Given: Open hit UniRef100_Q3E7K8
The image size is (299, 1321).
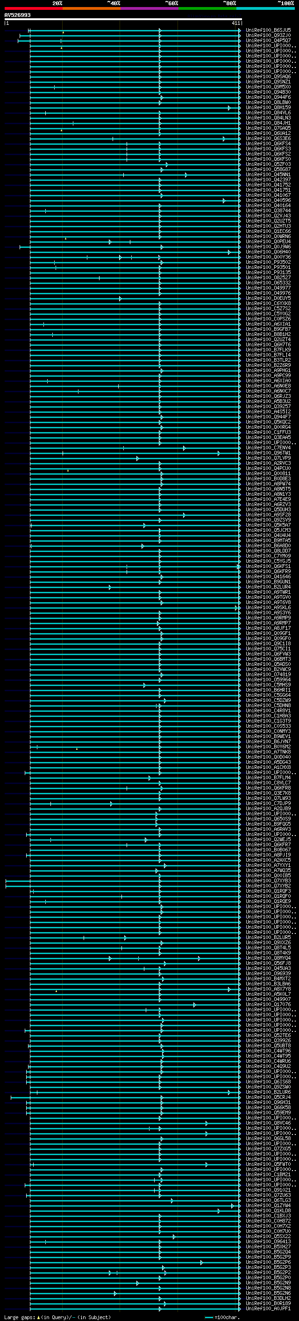Looking at the screenshot, I should pos(268,793).
